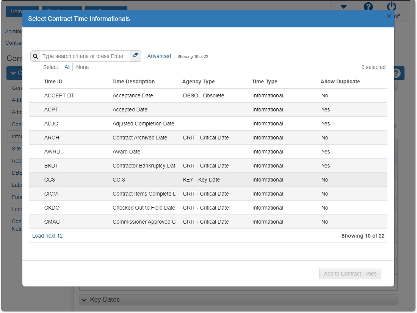Select the CMAC row

(x=208, y=222)
